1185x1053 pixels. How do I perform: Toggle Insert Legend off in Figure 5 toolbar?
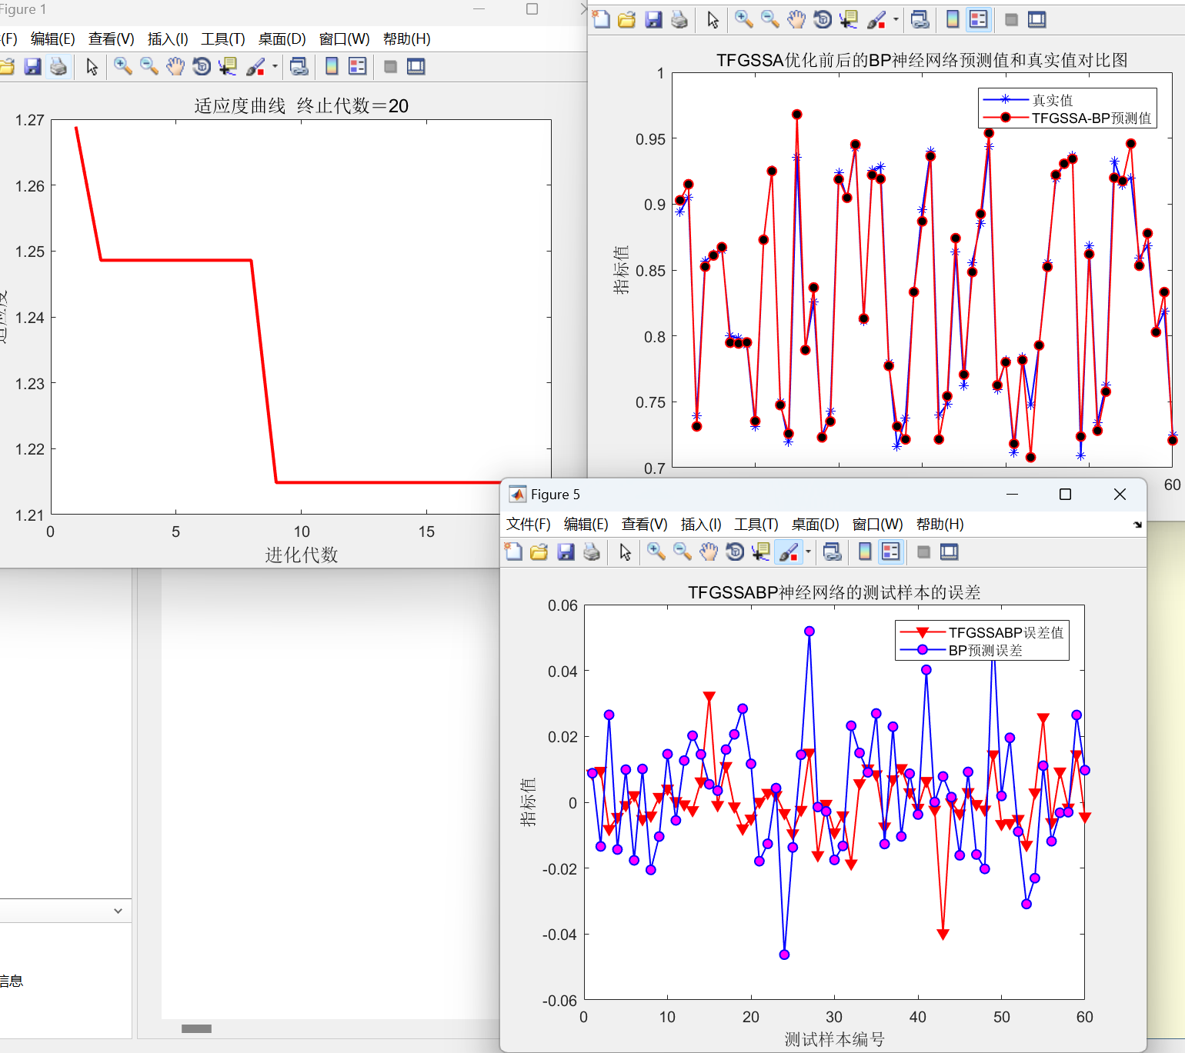pos(890,551)
